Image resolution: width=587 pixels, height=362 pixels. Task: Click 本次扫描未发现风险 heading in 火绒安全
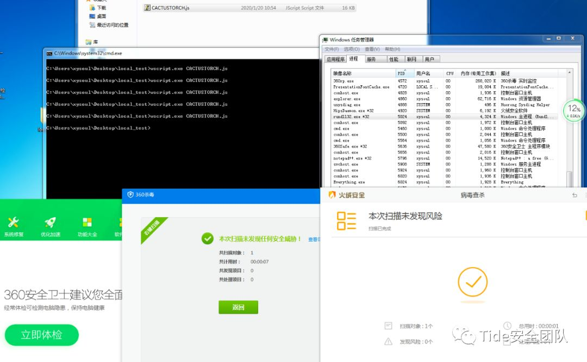[x=405, y=216]
